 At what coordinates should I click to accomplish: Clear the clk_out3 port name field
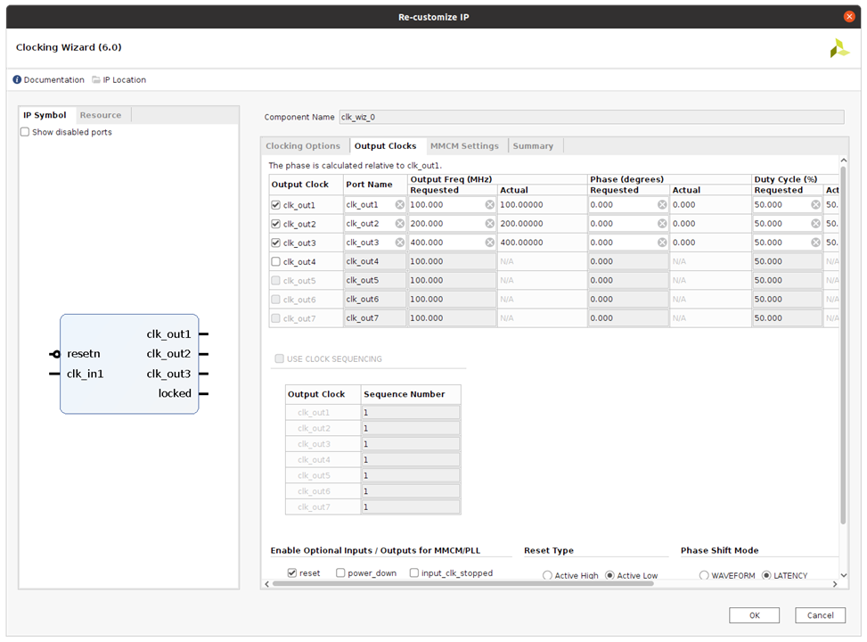pos(400,243)
